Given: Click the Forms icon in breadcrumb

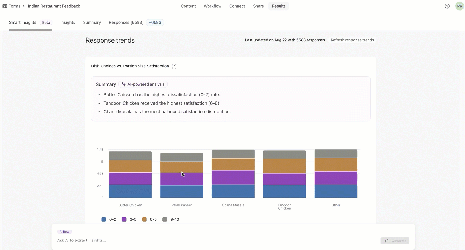Looking at the screenshot, I should (4, 6).
